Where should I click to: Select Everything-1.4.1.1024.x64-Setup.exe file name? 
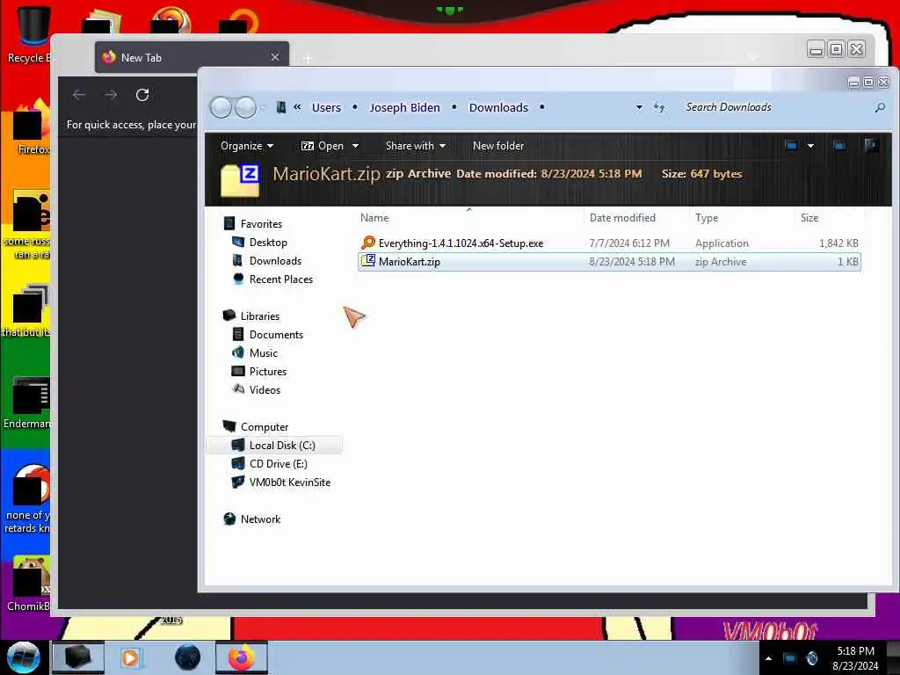pyautogui.click(x=461, y=243)
